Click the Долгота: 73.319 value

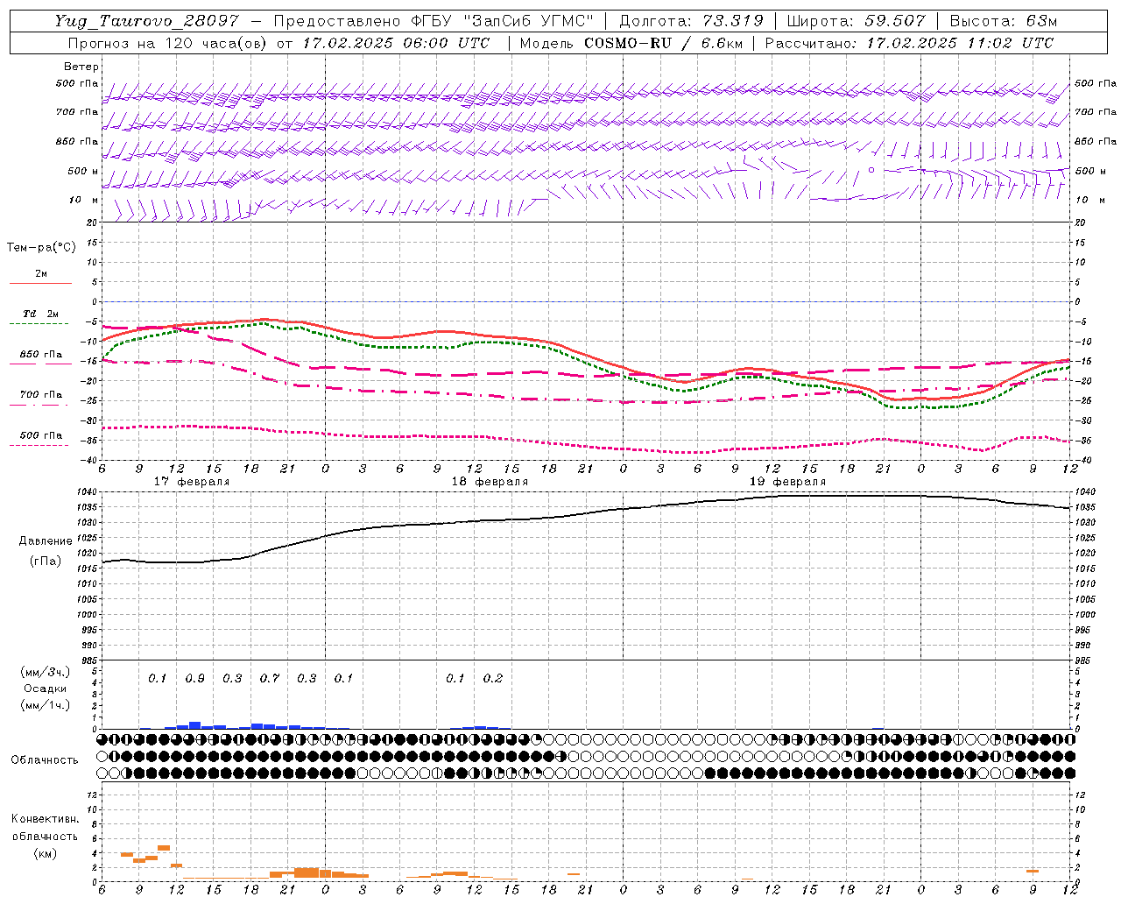pos(691,21)
